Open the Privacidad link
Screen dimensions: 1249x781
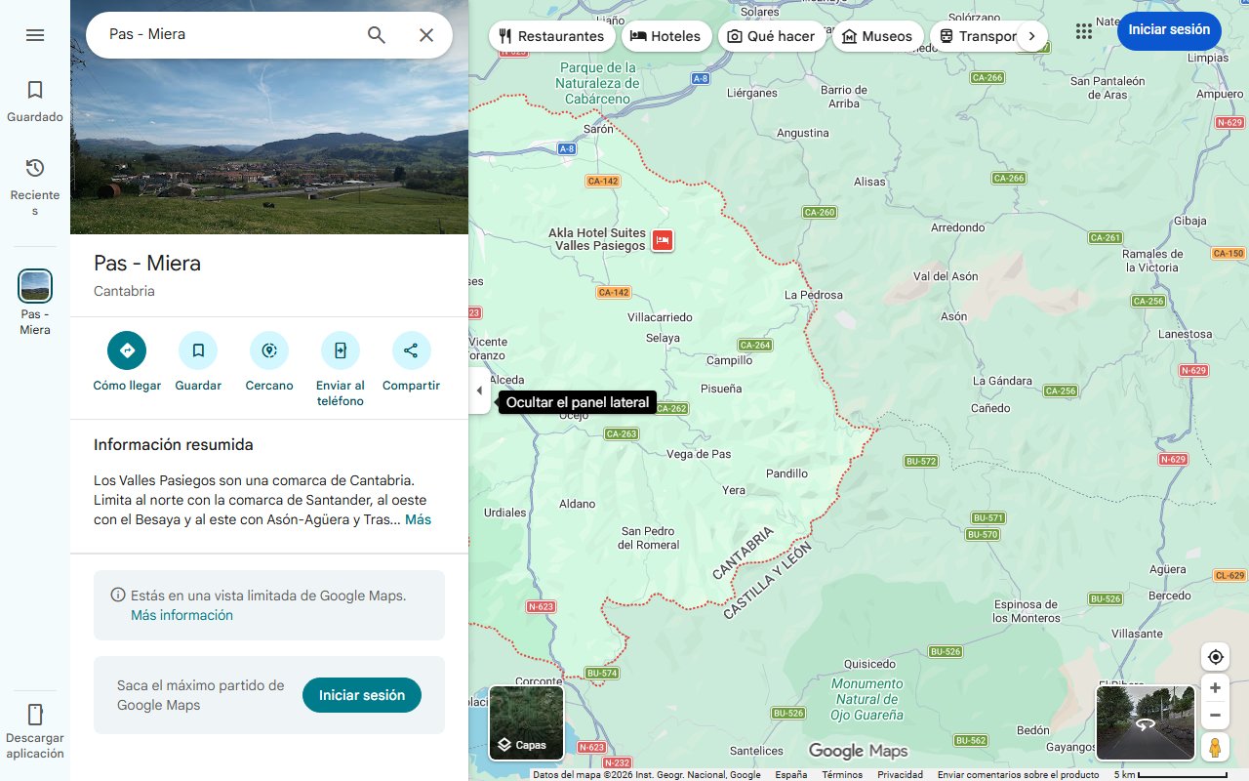click(899, 773)
